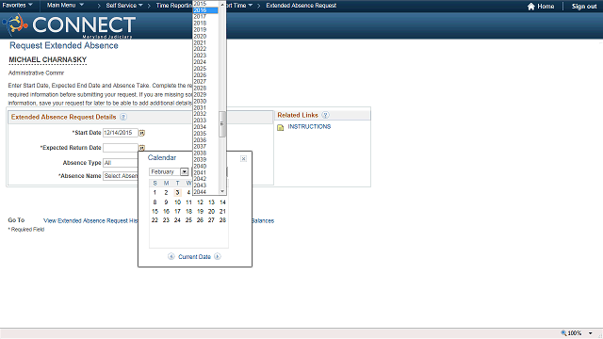Select year 2022 in the list
This screenshot has height=339, width=603.
205,49
